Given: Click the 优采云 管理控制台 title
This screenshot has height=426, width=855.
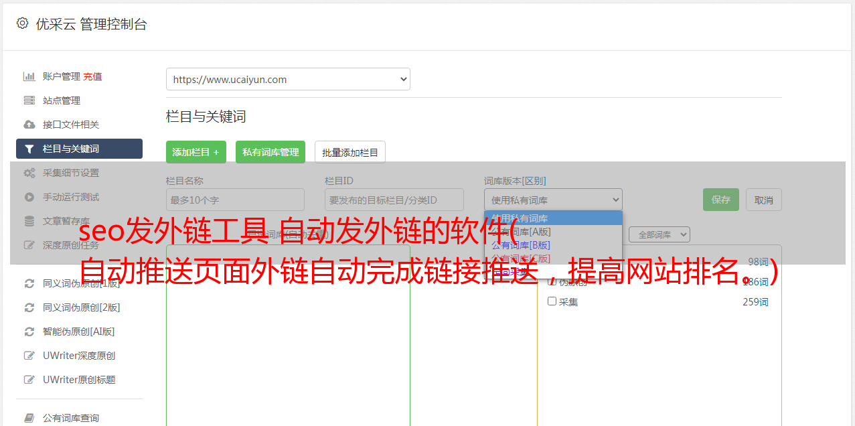Looking at the screenshot, I should coord(91,24).
